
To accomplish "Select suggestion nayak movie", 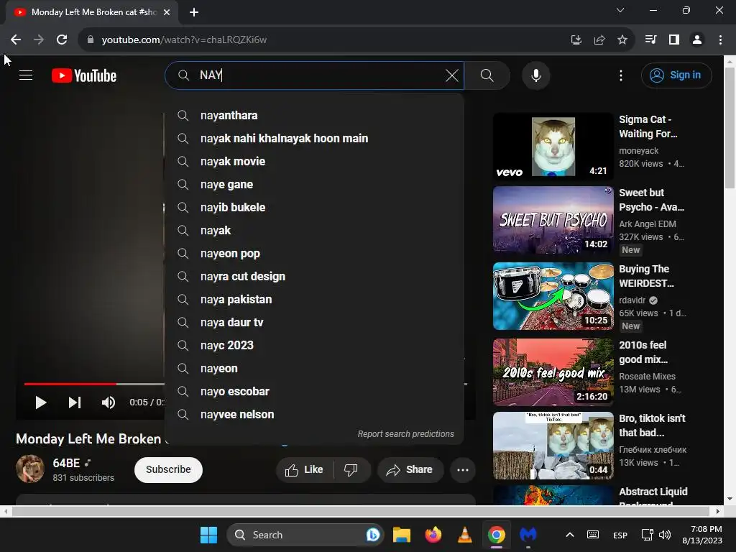I will (x=315, y=162).
